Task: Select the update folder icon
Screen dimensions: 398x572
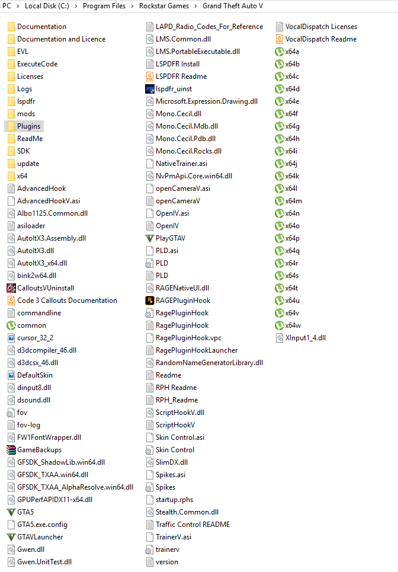Action: (11, 164)
